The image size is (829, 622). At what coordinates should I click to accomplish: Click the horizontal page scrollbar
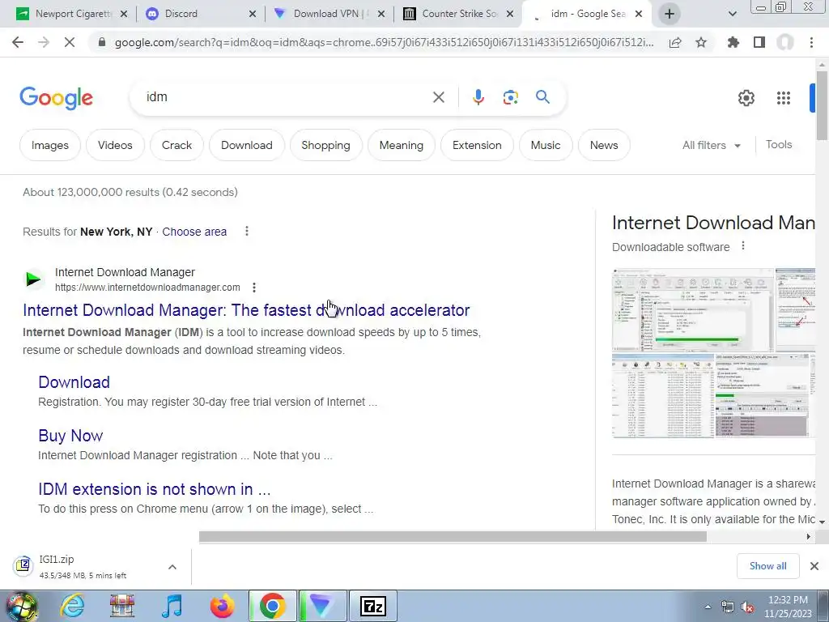(453, 537)
